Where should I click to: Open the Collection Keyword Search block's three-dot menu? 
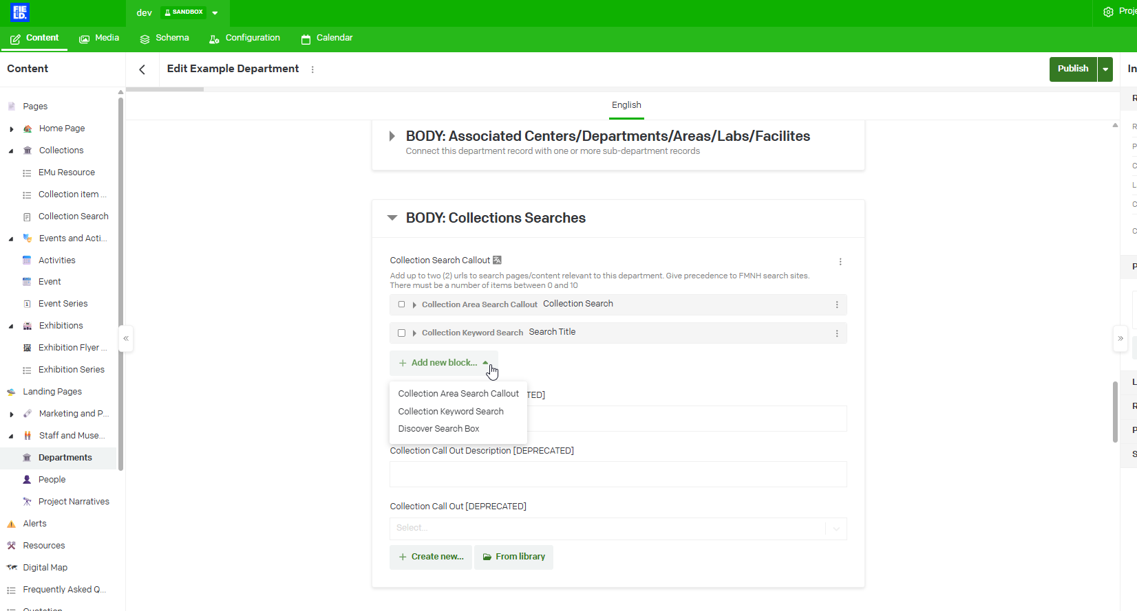point(837,333)
